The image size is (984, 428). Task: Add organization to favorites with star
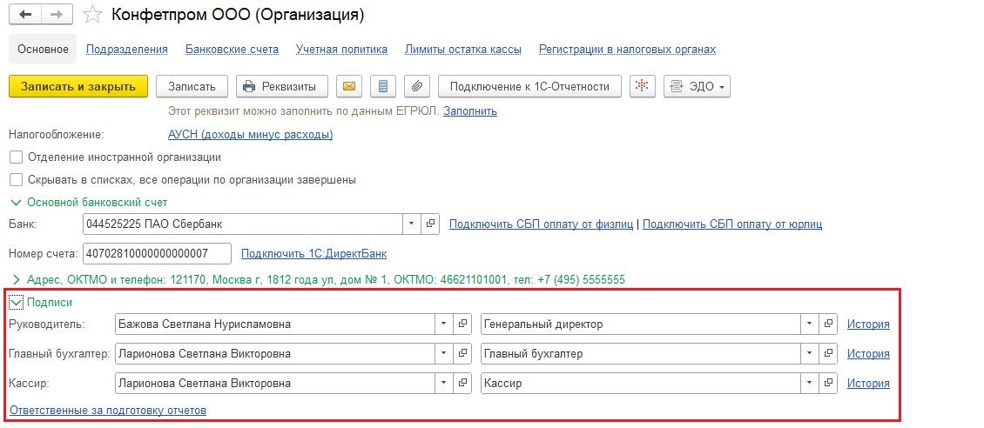91,16
